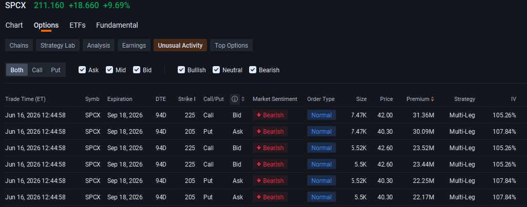This screenshot has width=527, height=207.
Task: Switch to the Chart tab
Action: click(x=14, y=25)
